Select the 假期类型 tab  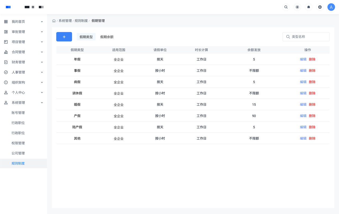click(x=86, y=37)
